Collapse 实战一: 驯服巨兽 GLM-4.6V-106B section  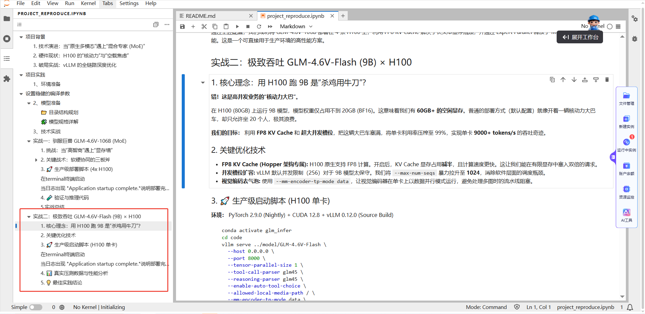click(29, 141)
